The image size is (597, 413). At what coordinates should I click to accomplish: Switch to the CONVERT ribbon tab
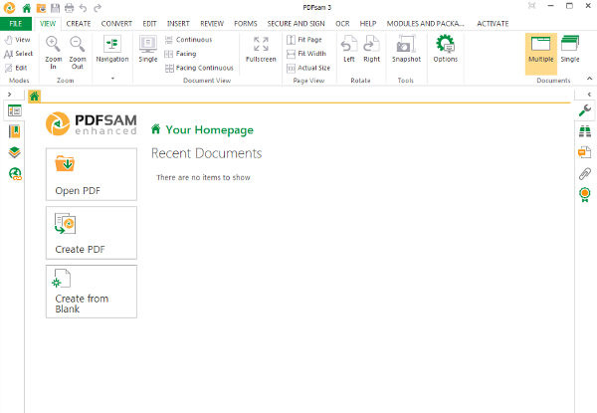pyautogui.click(x=116, y=24)
